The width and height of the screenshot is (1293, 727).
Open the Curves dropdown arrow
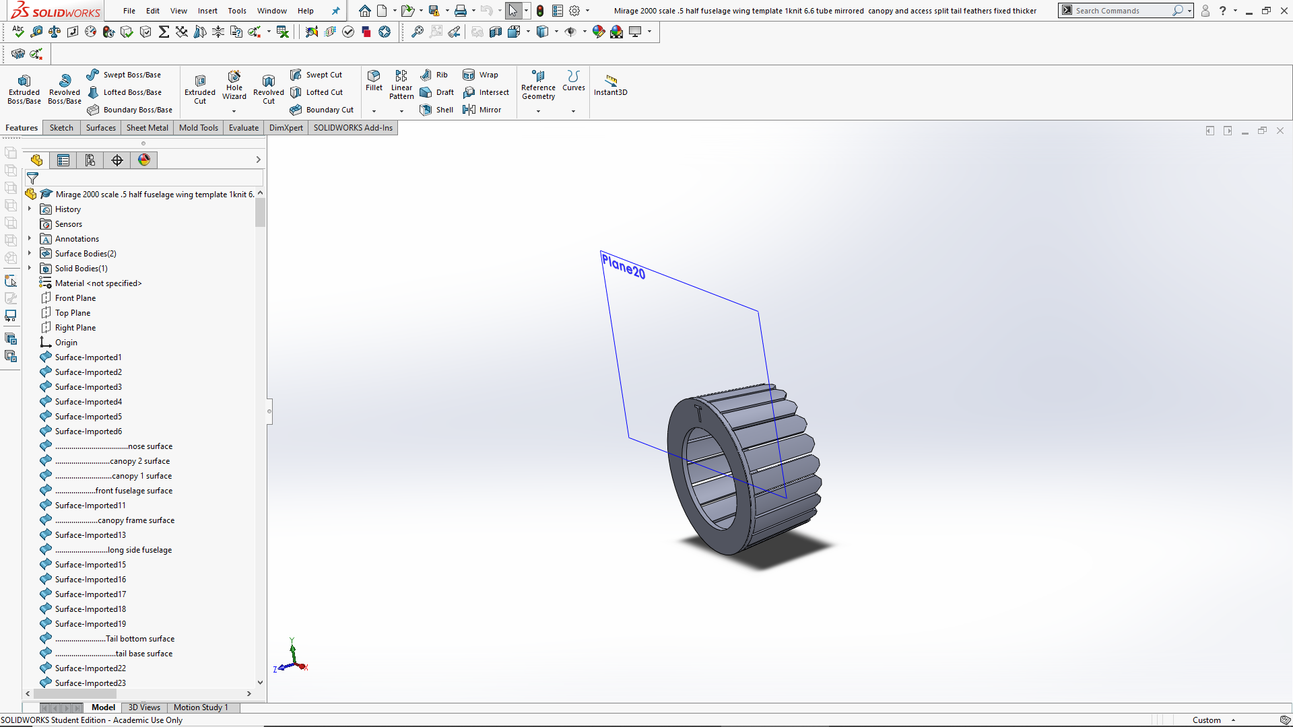pos(573,111)
